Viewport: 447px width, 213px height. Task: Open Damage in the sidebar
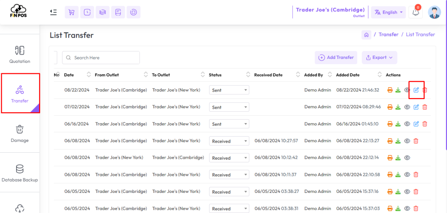pos(19,133)
